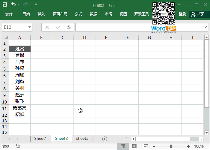This screenshot has width=210, height=150.
Task: Switch to the 插入 ribbon tab
Action: [41, 14]
